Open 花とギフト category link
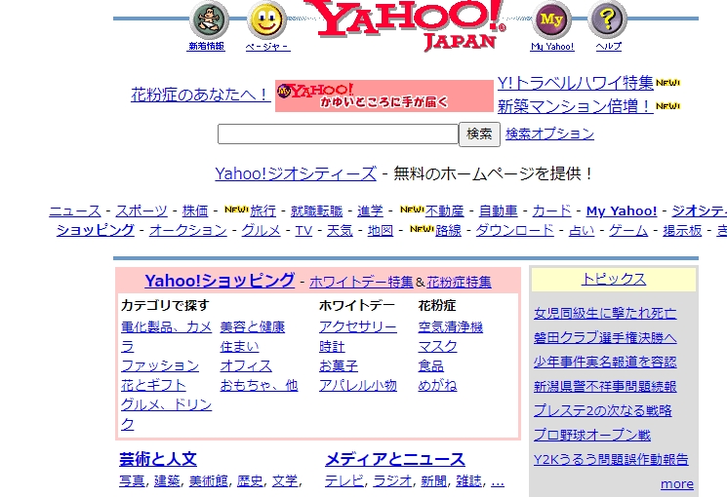Image resolution: width=727 pixels, height=497 pixels. pos(153,385)
